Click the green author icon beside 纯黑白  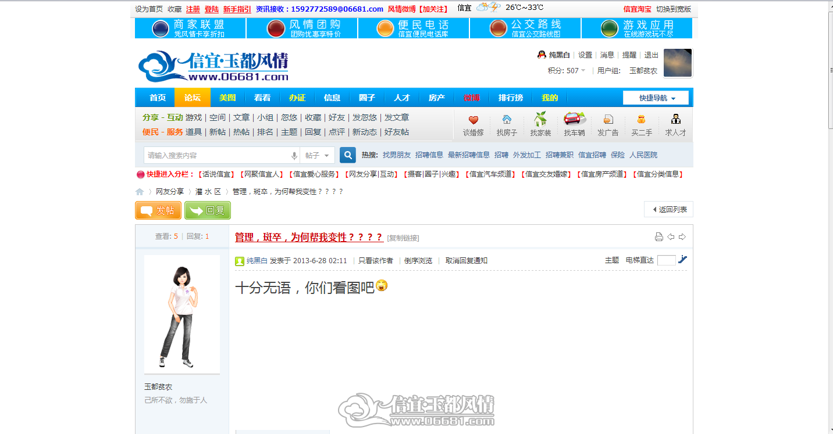pyautogui.click(x=240, y=261)
